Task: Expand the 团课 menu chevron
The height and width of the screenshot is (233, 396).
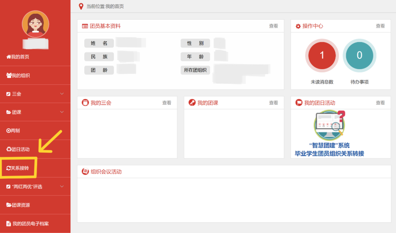Action: tap(62, 112)
